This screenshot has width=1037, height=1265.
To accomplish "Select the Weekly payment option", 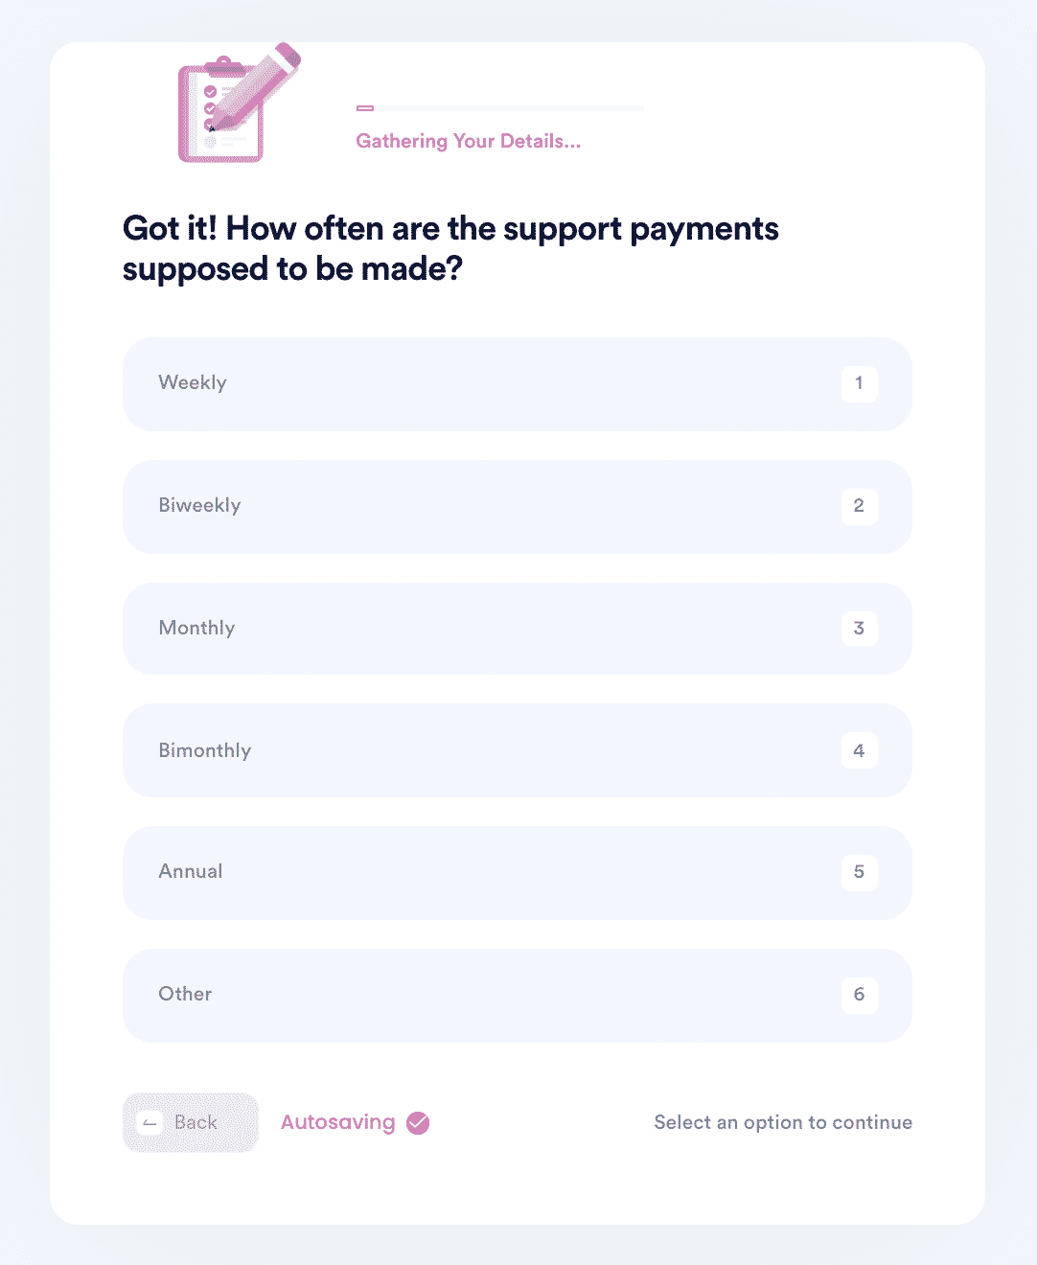I will pyautogui.click(x=518, y=383).
